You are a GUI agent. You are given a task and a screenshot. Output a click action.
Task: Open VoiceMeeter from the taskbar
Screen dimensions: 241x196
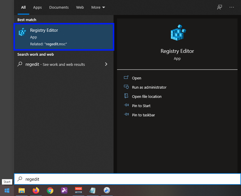tap(78, 191)
